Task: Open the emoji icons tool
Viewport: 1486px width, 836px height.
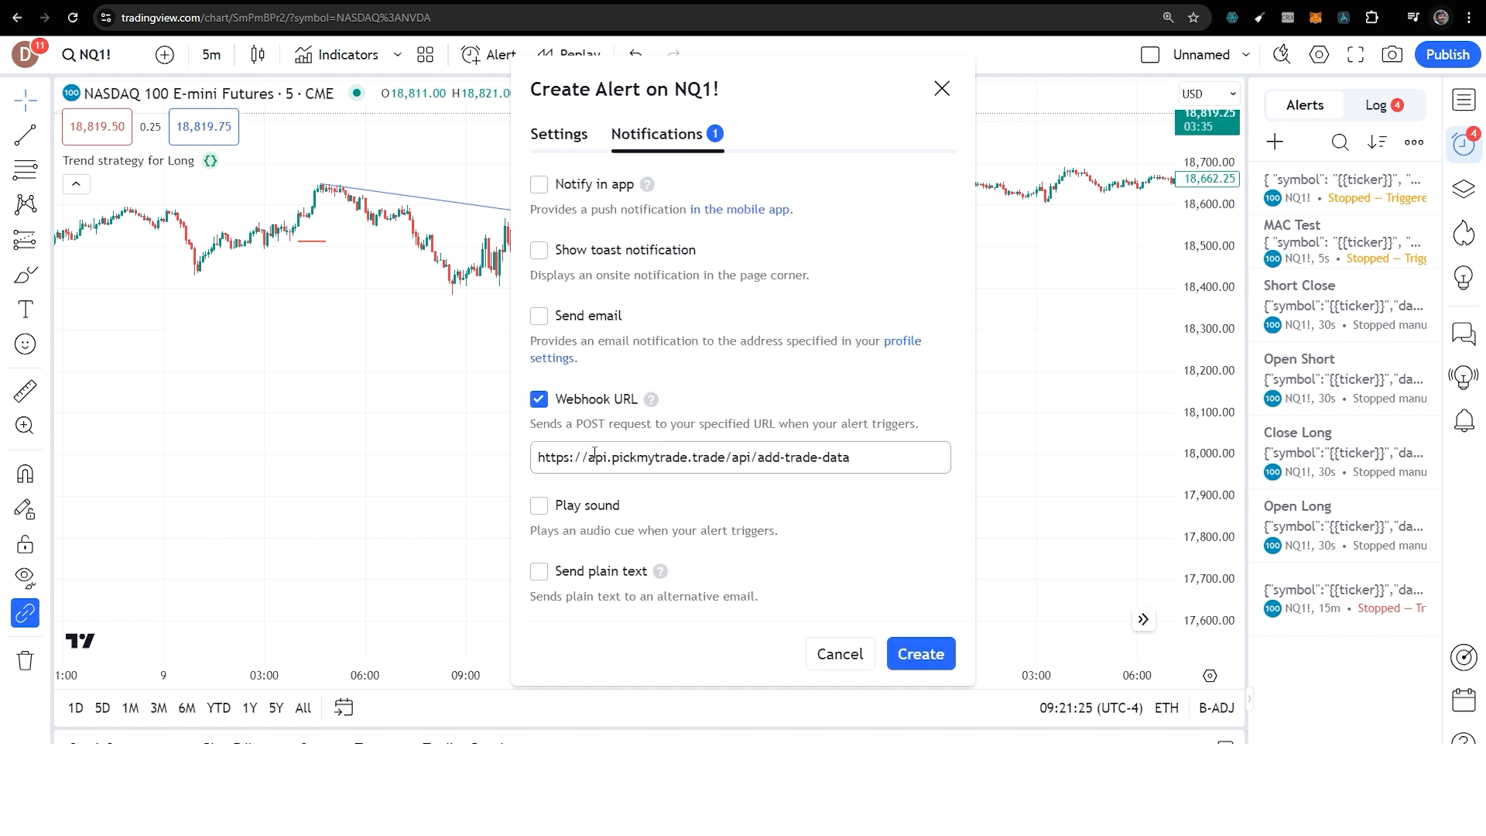Action: tap(26, 344)
